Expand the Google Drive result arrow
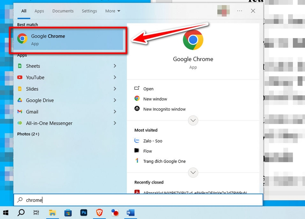This screenshot has height=219, width=305. [x=115, y=100]
